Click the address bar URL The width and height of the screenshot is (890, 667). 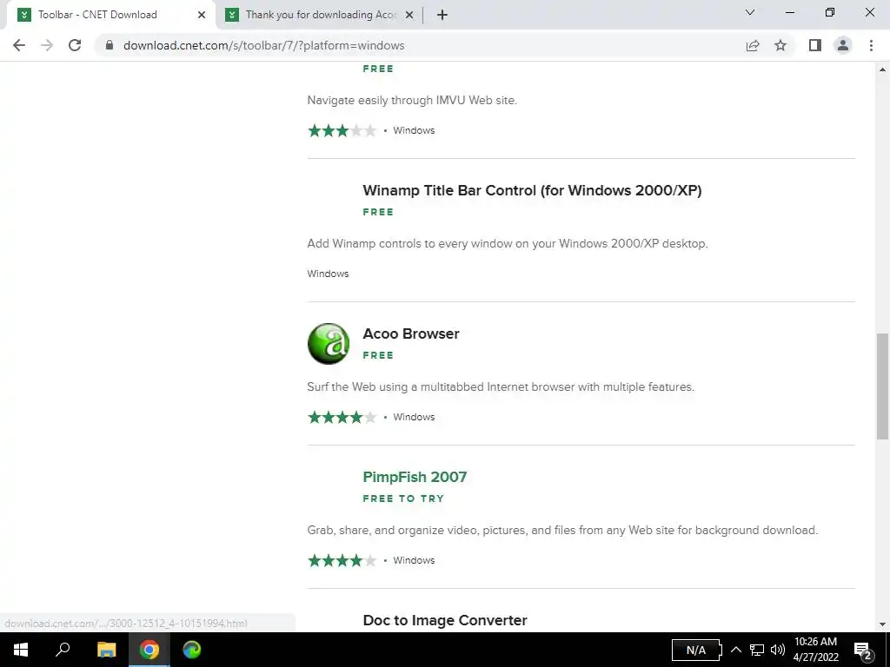pyautogui.click(x=264, y=45)
